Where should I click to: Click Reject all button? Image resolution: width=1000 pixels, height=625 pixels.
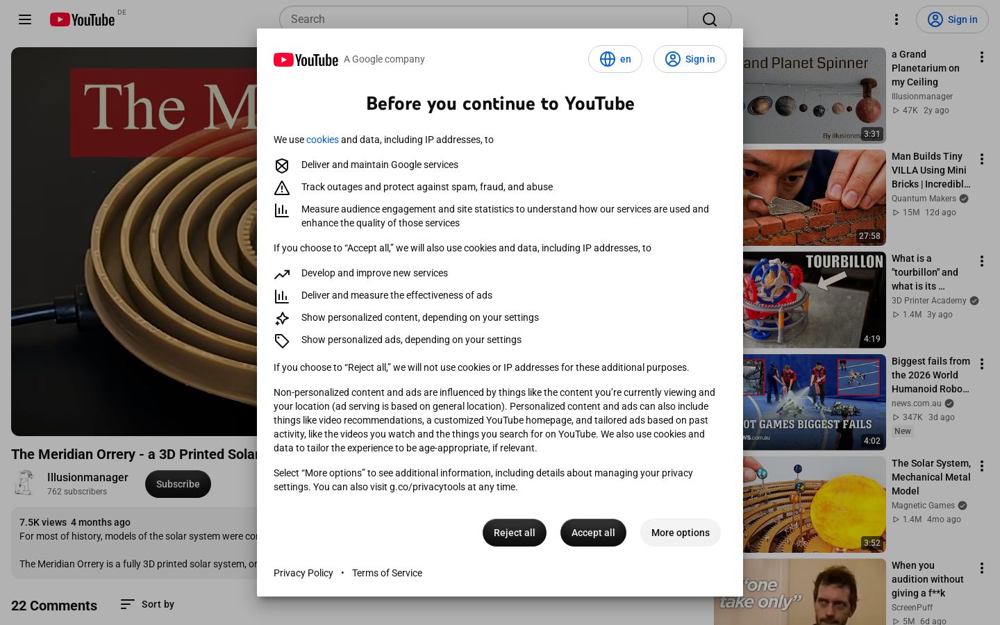[x=514, y=533]
